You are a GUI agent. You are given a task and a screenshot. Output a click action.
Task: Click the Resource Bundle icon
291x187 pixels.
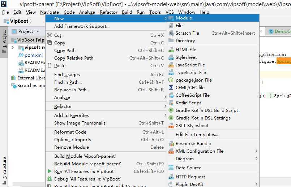pyautogui.click(x=171, y=143)
